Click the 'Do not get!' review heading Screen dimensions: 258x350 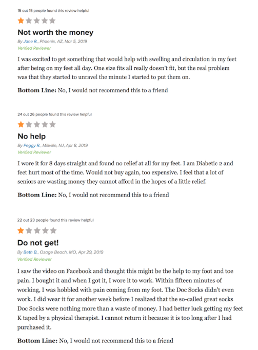click(38, 243)
